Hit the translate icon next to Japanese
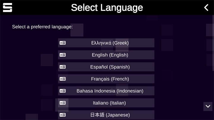 click(x=62, y=115)
